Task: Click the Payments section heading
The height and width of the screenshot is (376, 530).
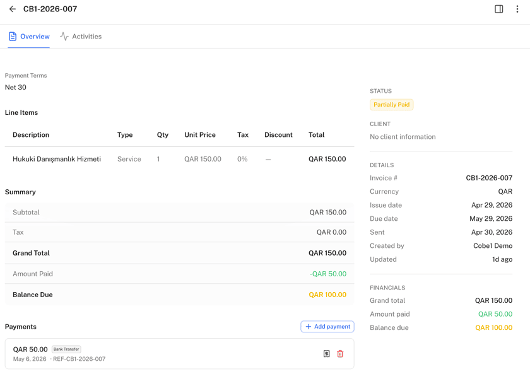Action: [21, 327]
